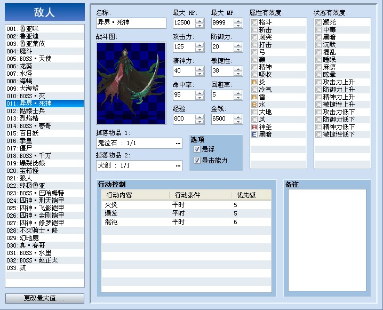
Task: Select enemy 010:BOSS▪灭
Action: 45,96
